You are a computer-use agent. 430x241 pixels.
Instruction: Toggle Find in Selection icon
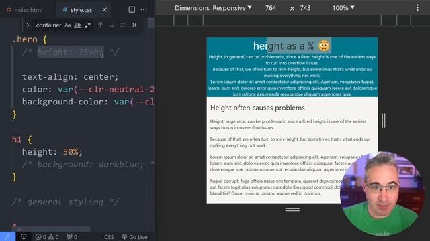(123, 25)
